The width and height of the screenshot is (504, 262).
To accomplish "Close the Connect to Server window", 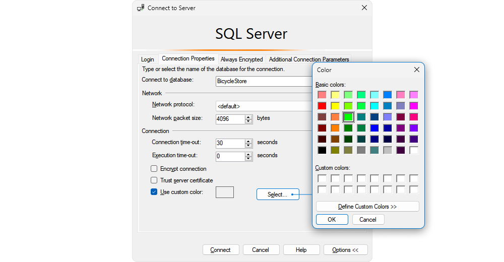I will [364, 8].
